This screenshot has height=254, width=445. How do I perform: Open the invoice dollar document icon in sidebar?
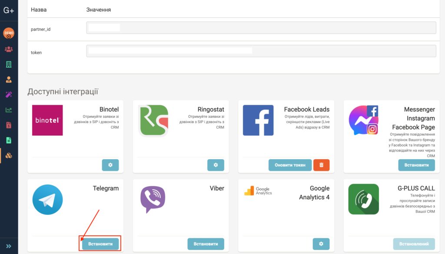9,125
